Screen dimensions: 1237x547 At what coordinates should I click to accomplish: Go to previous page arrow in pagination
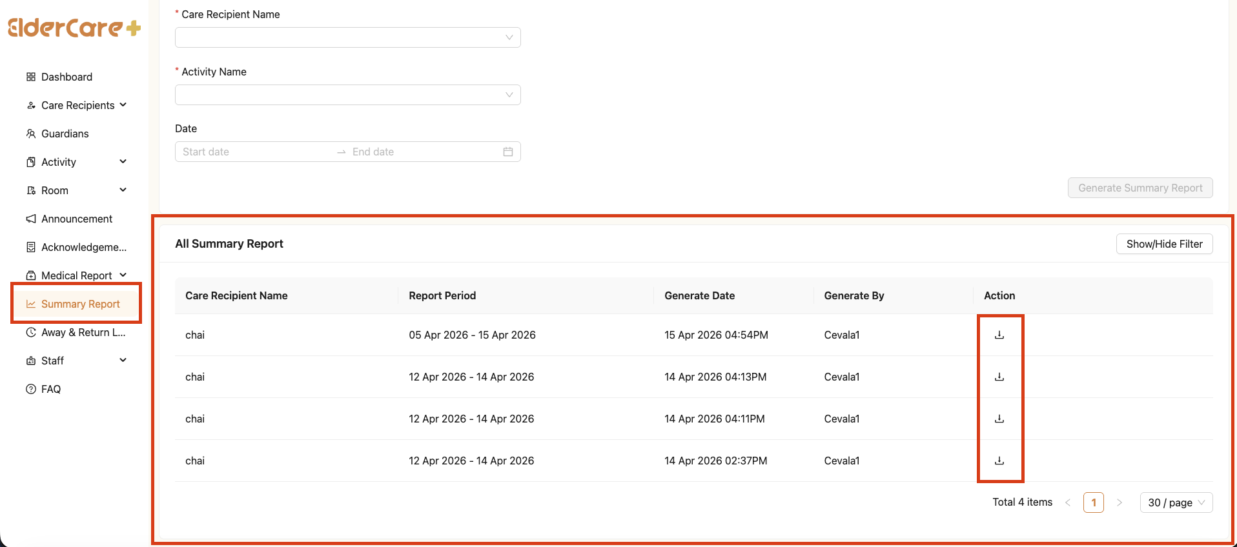click(1068, 502)
